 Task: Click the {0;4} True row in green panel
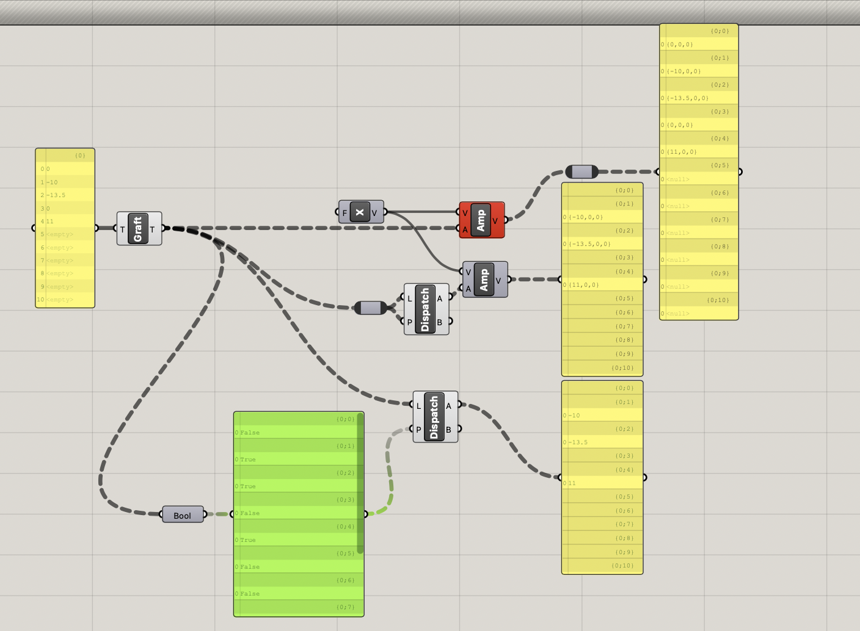tap(296, 540)
